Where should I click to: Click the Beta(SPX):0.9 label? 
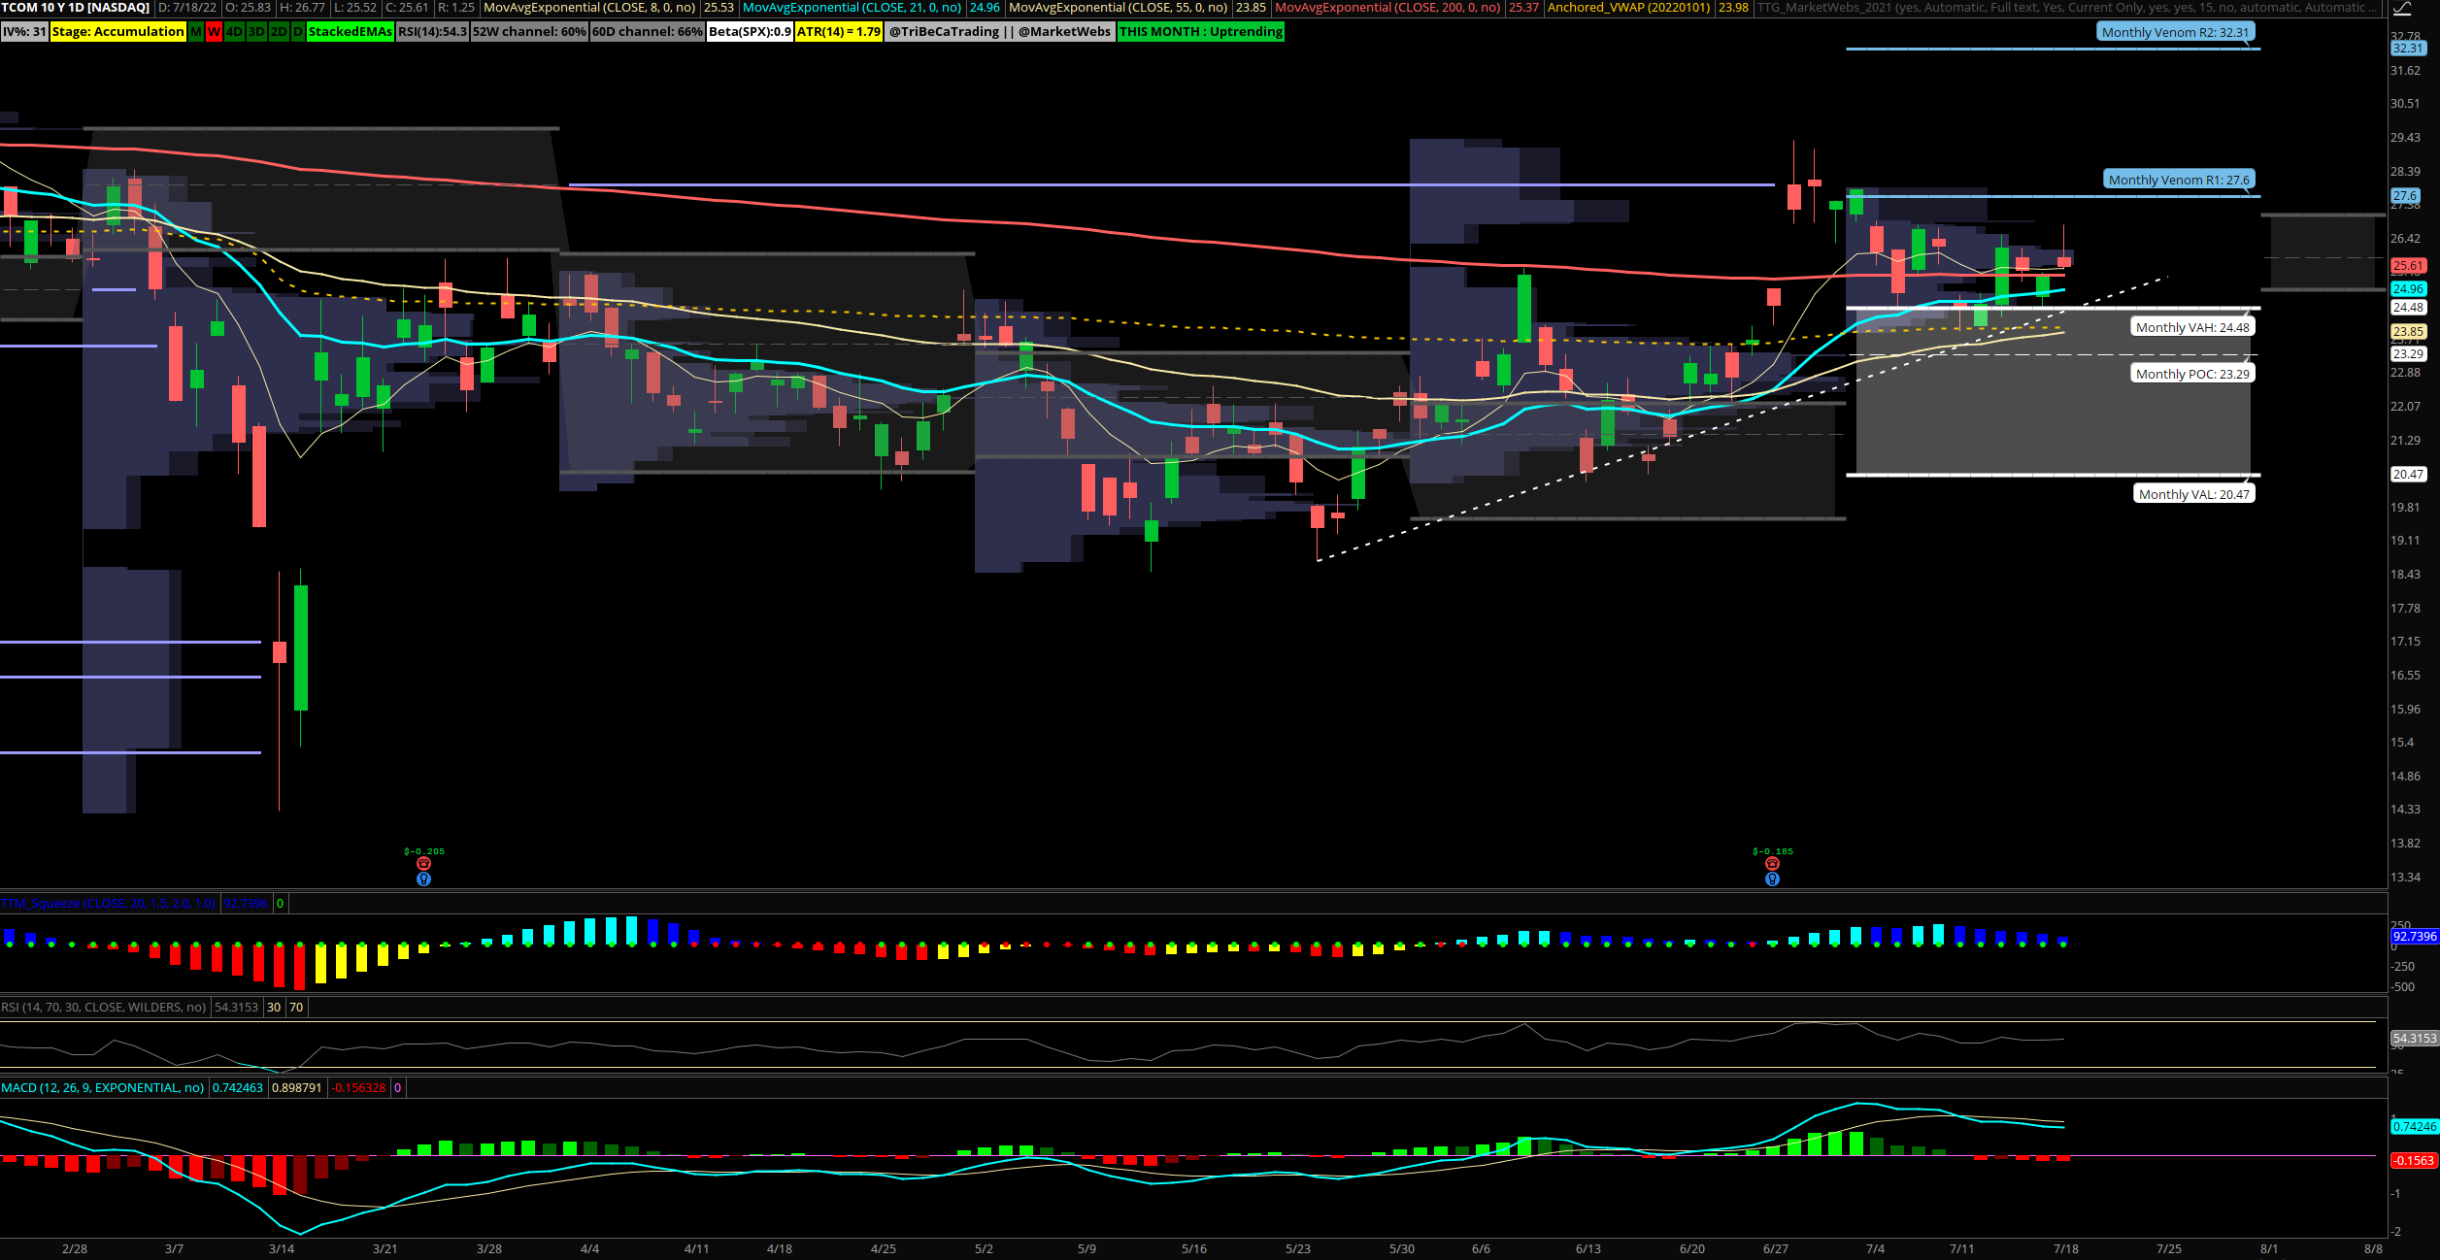(x=750, y=31)
